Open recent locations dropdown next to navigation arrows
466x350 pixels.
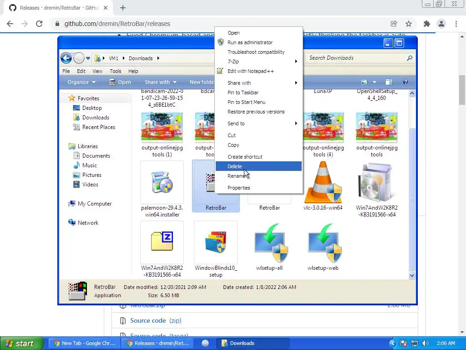pos(88,58)
